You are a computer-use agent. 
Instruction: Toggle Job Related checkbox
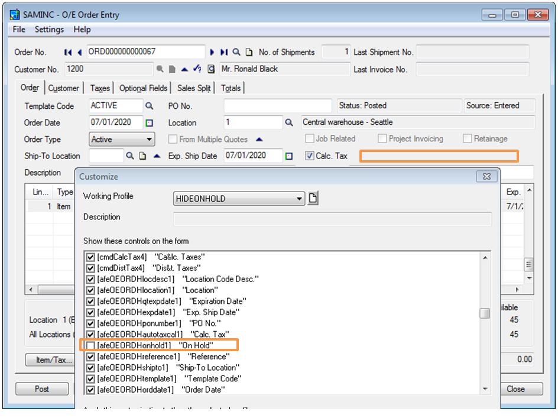(310, 138)
